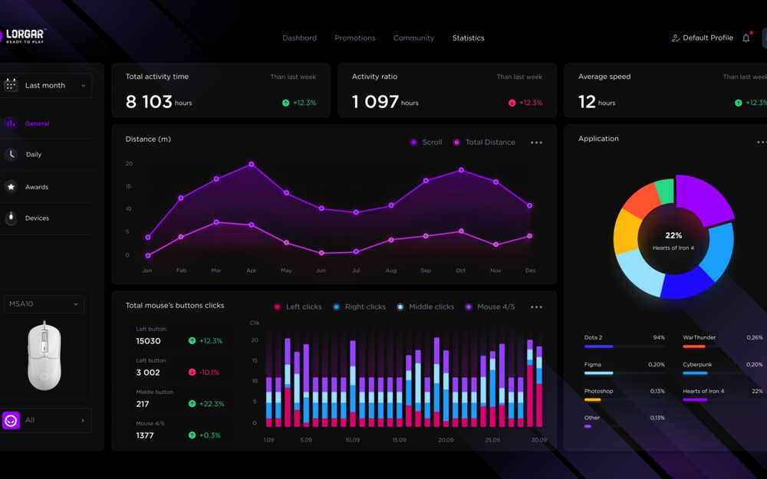Click the Photoshop progress bar

pos(624,400)
